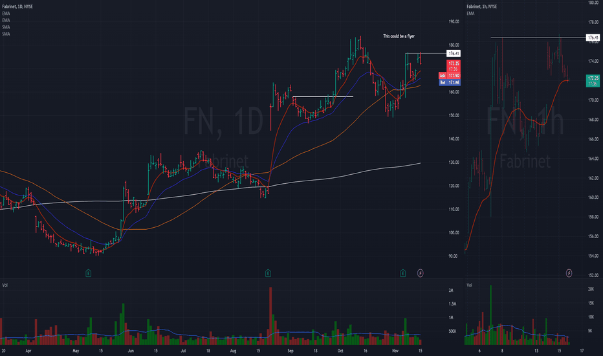Select the thick white horizontal line near 158
The height and width of the screenshot is (356, 603).
(323, 96)
